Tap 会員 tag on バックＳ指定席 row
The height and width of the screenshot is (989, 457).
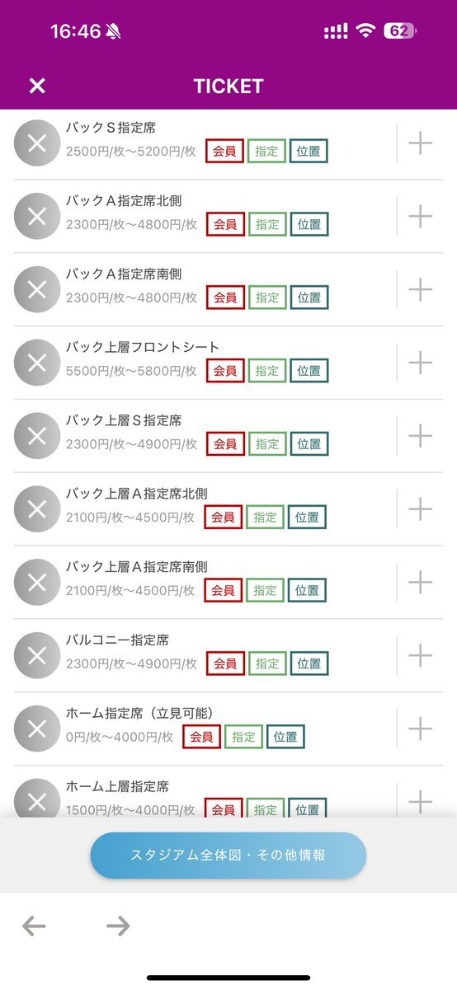point(224,151)
